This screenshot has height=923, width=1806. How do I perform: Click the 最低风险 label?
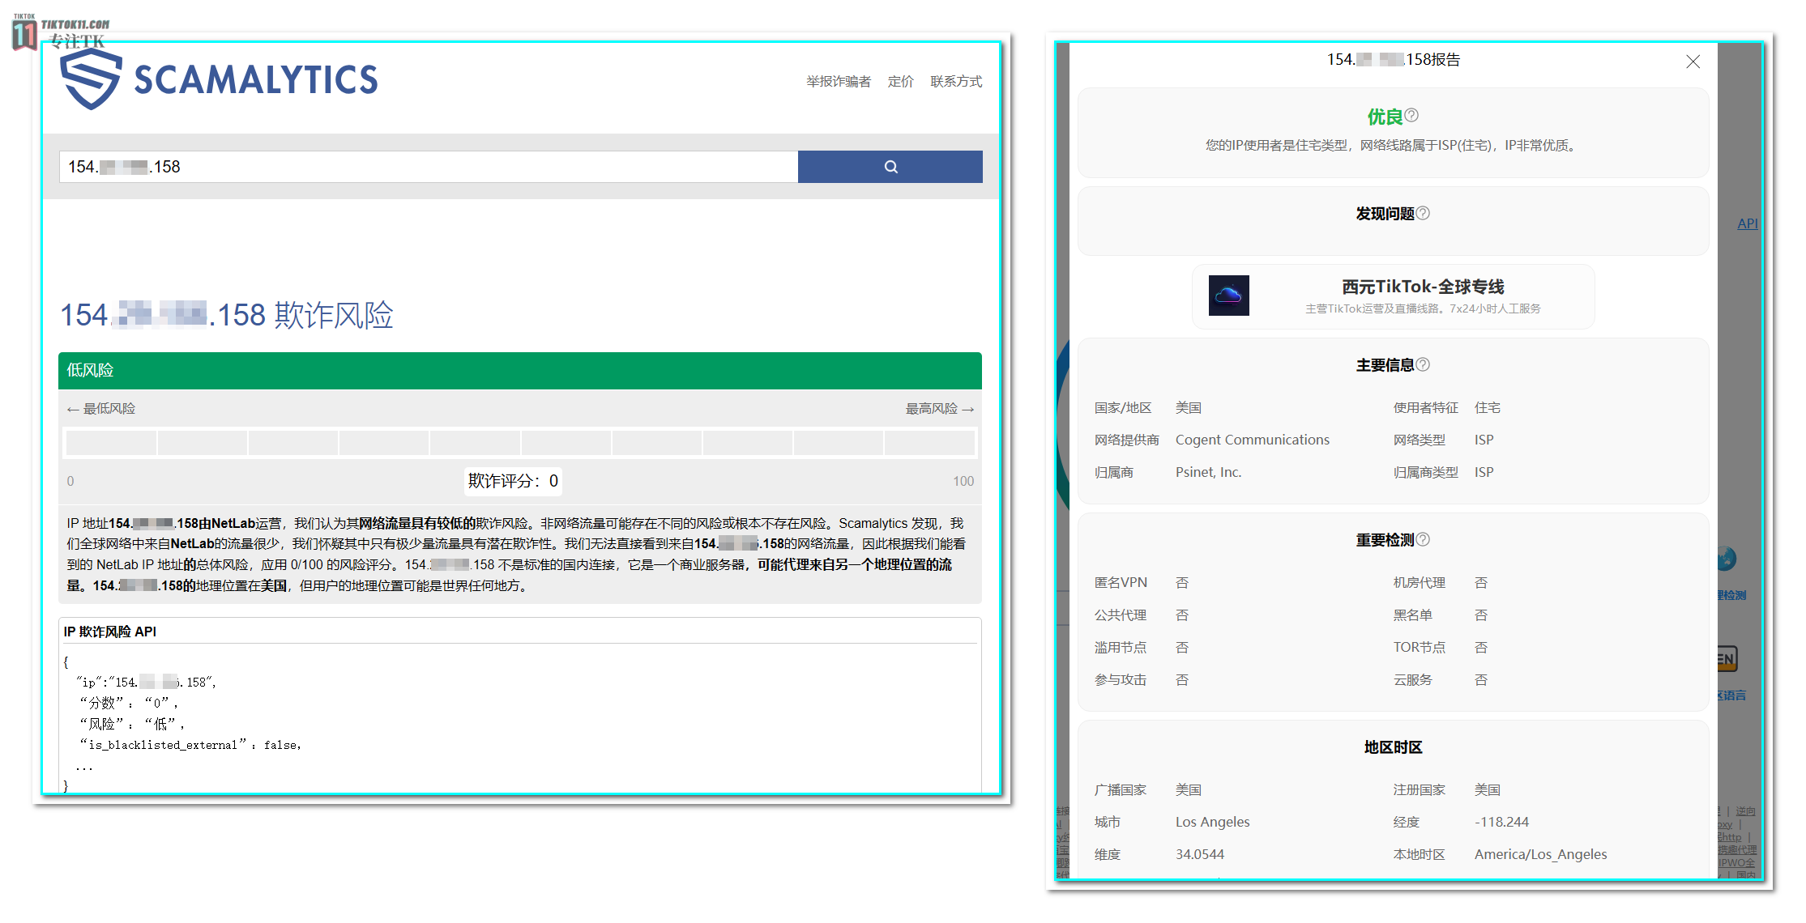(101, 409)
